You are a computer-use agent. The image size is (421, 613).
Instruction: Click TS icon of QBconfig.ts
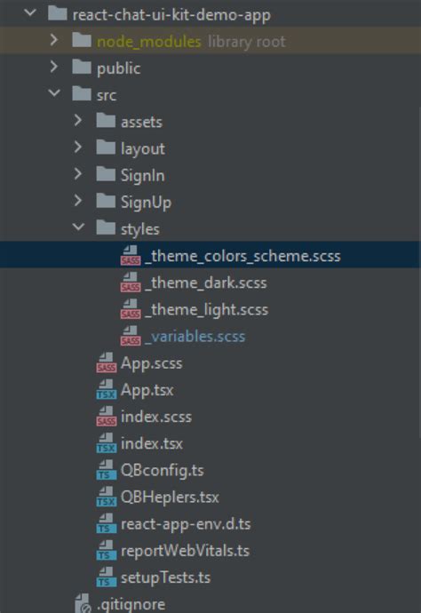point(106,470)
